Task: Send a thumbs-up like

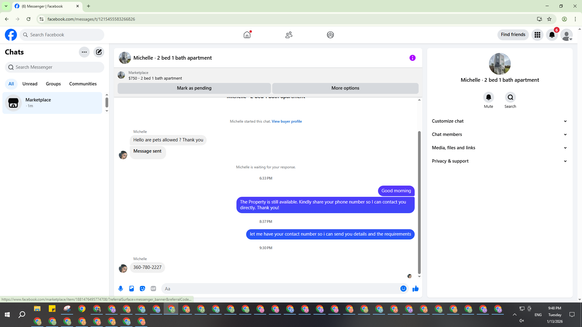Action: (x=415, y=289)
